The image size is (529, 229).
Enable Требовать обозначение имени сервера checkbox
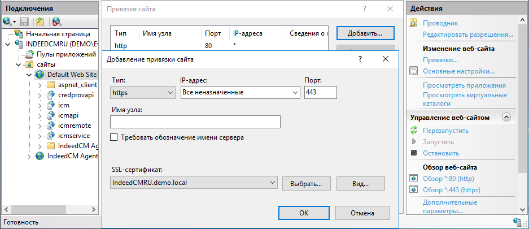coord(114,137)
